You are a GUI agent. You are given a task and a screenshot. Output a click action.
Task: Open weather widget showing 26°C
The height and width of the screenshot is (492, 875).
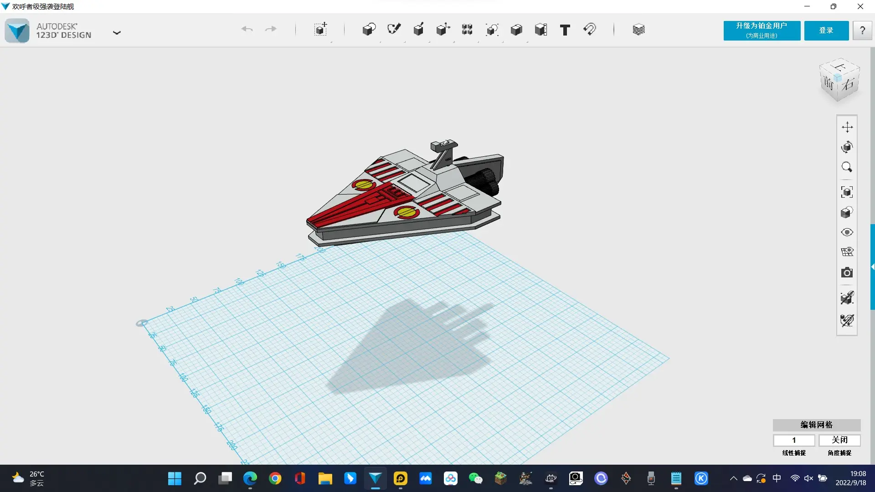tap(28, 478)
